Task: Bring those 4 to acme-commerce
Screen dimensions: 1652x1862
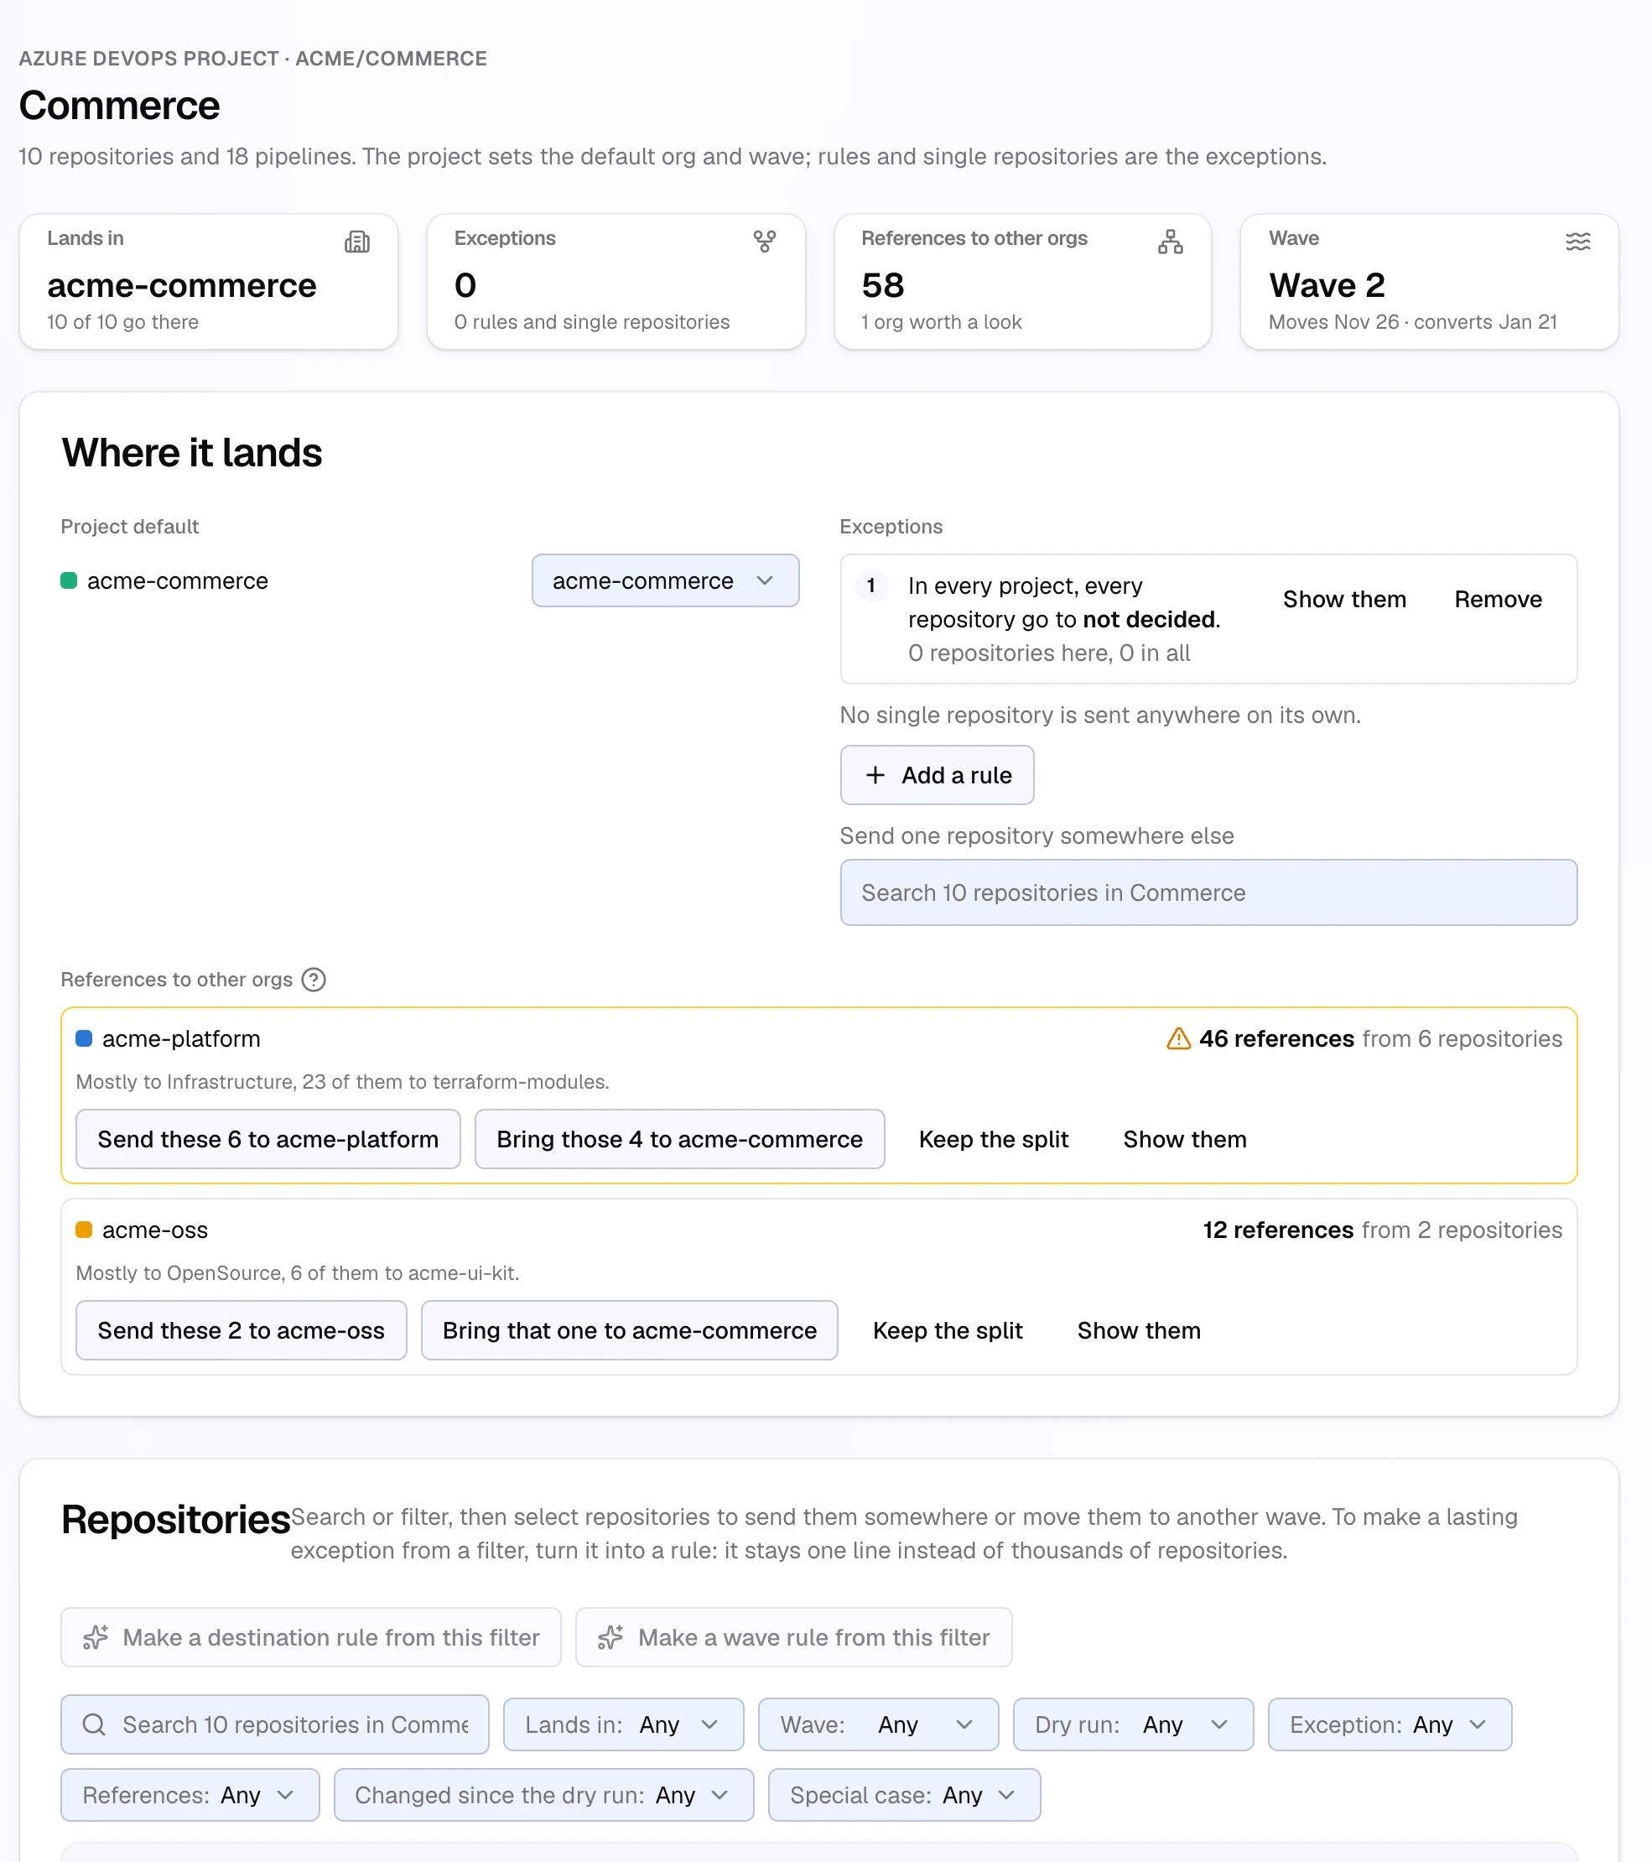Action: 679,1139
